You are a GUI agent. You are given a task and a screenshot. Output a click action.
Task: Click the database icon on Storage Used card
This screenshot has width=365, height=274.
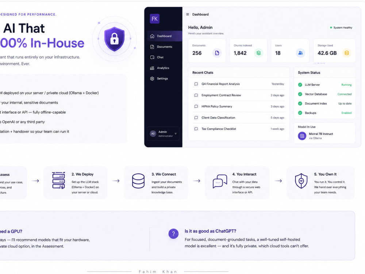pyautogui.click(x=347, y=53)
